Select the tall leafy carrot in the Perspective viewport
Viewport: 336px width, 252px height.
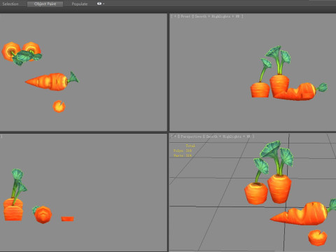[279, 189]
